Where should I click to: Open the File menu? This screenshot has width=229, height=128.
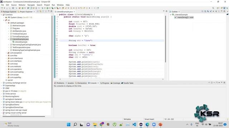(3, 5)
